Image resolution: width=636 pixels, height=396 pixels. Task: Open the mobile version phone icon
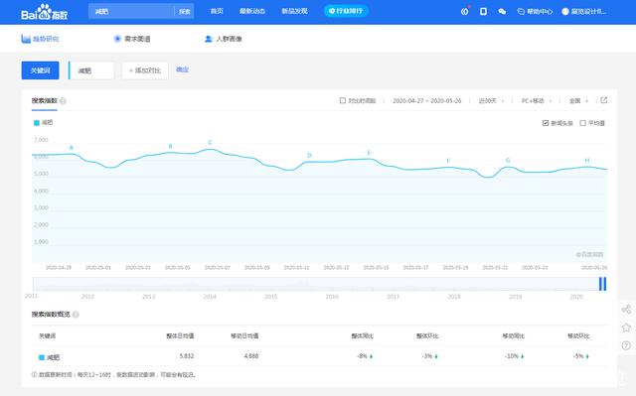(483, 11)
